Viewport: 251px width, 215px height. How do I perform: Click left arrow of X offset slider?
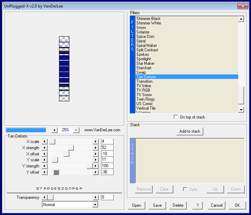click(x=45, y=154)
